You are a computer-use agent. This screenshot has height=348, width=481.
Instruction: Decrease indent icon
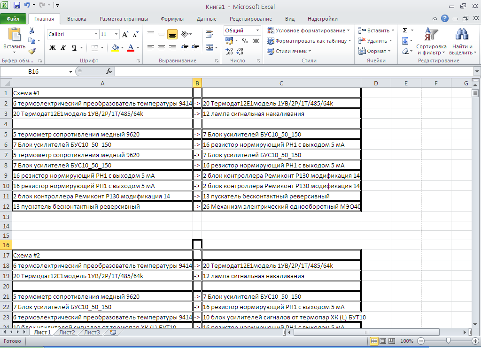(185, 47)
